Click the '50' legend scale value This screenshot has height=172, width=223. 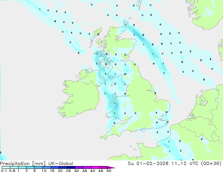click(109, 171)
